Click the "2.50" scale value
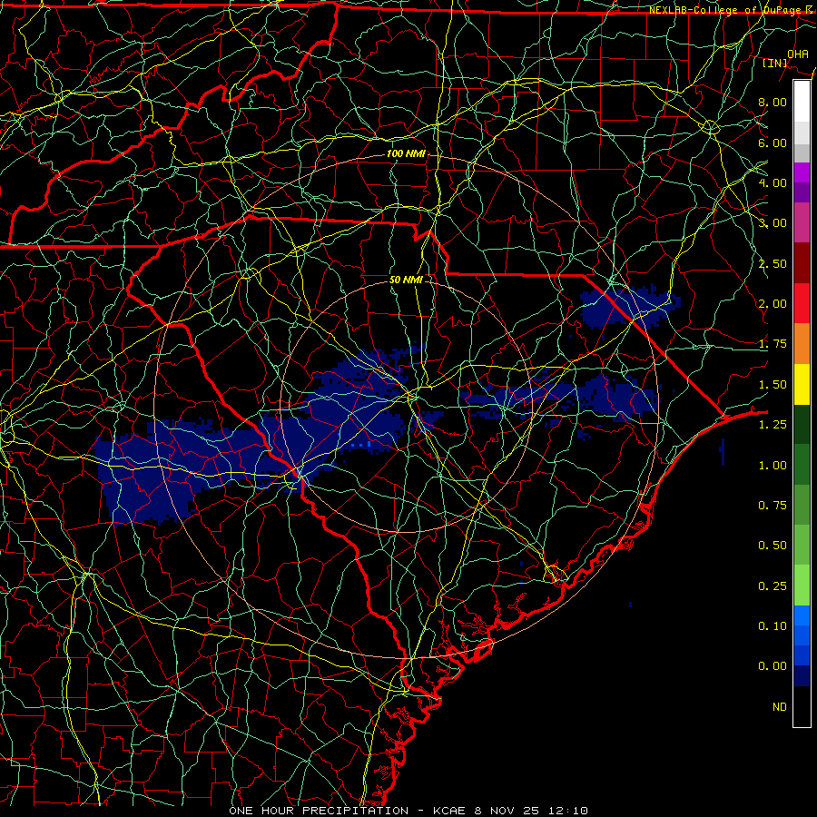Viewport: 817px width, 817px height. [x=773, y=263]
